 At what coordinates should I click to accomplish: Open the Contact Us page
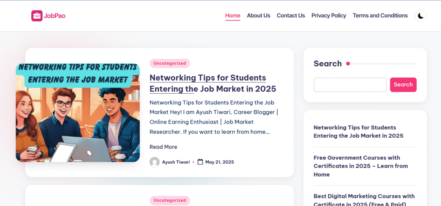click(x=291, y=15)
